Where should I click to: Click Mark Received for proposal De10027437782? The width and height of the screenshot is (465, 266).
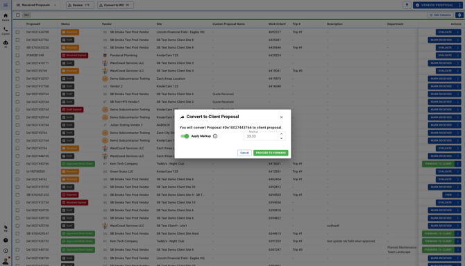[x=441, y=40]
